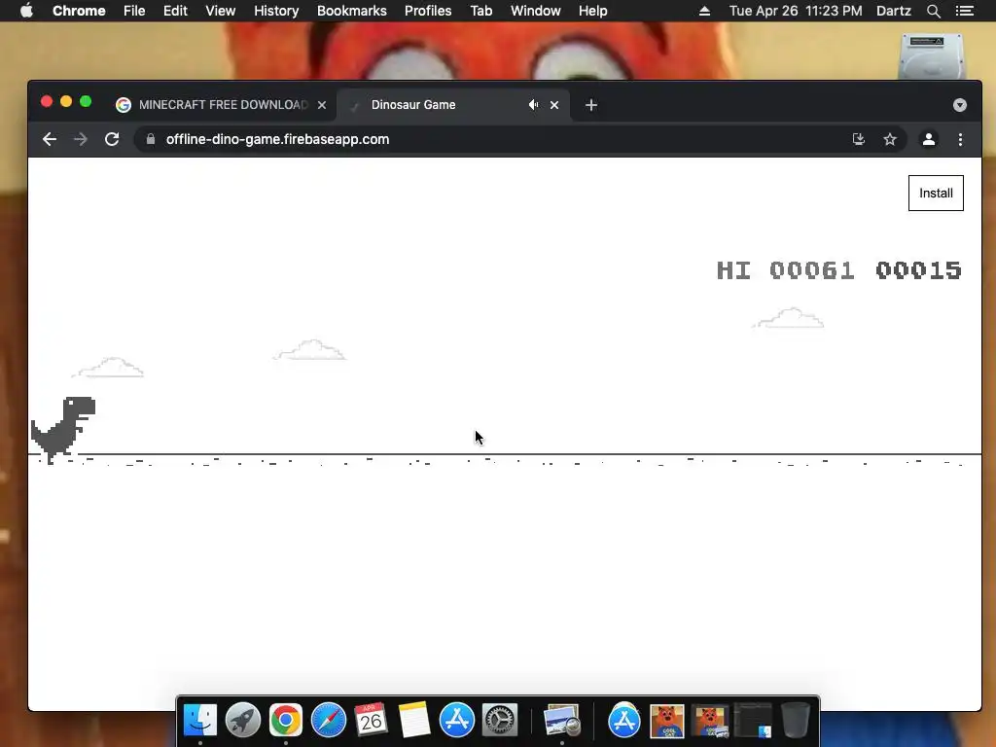
Task: Switch to the MINECRAFT FREE DOWNLOAD tab
Action: click(221, 105)
